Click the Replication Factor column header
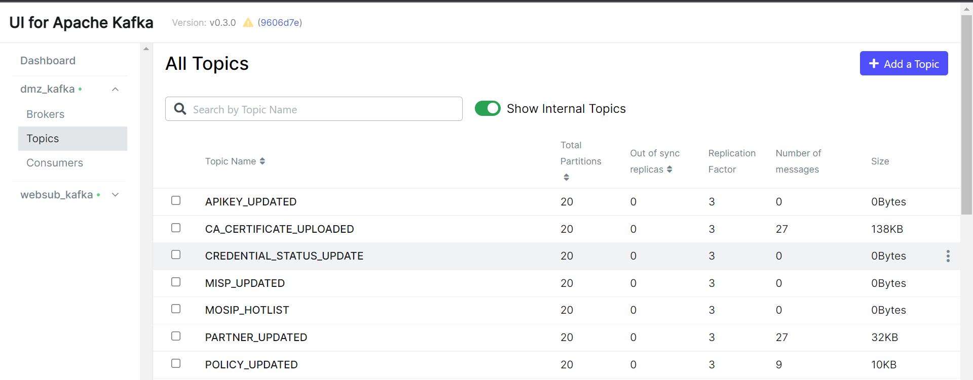The height and width of the screenshot is (380, 973). click(732, 161)
